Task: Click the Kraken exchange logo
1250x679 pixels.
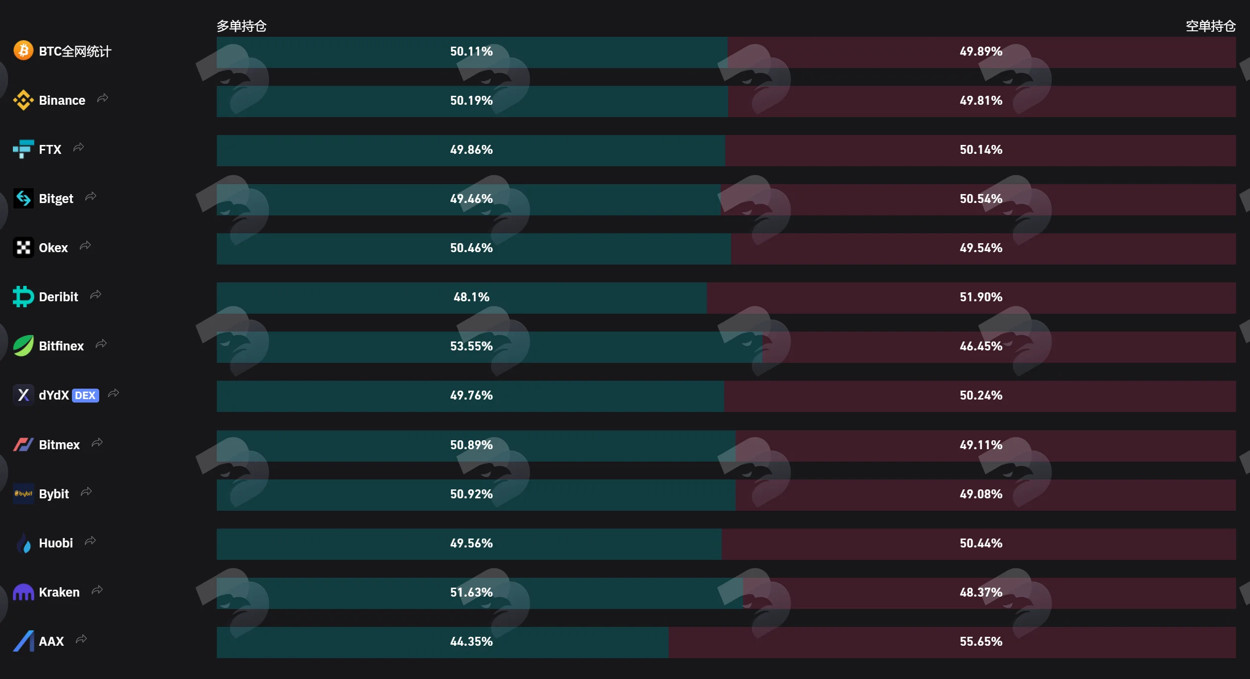Action: (23, 592)
